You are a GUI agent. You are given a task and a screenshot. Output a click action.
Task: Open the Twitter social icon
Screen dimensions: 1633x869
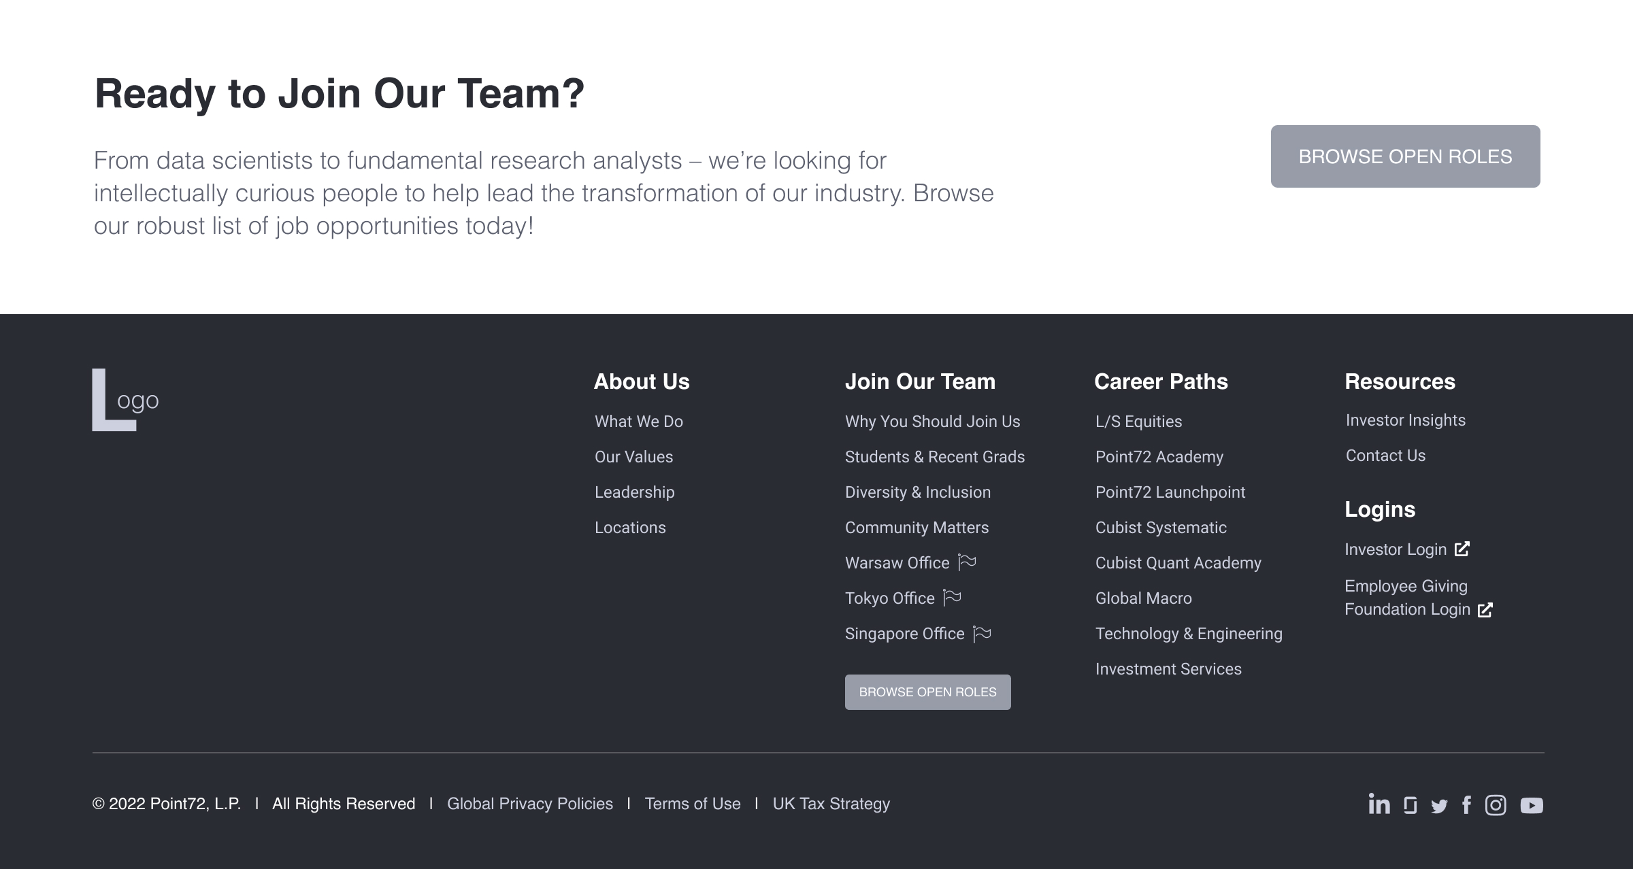[x=1438, y=804]
